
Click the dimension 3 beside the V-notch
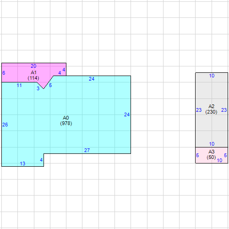click(38, 88)
